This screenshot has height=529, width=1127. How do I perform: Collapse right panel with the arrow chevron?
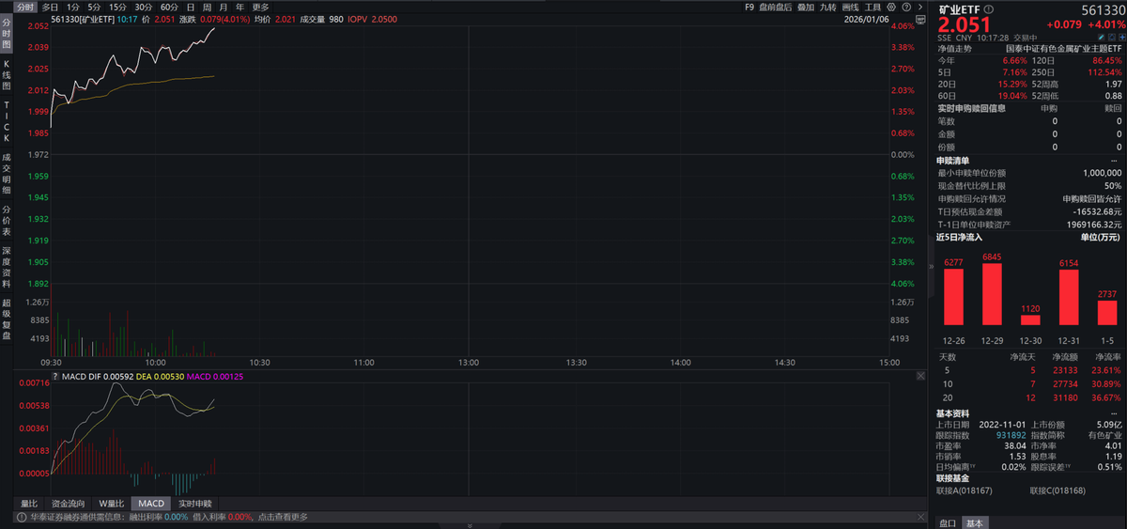pos(921,7)
